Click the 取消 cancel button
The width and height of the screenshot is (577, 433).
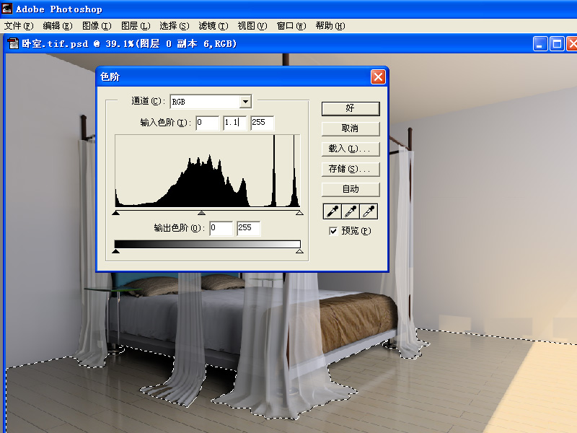(351, 128)
